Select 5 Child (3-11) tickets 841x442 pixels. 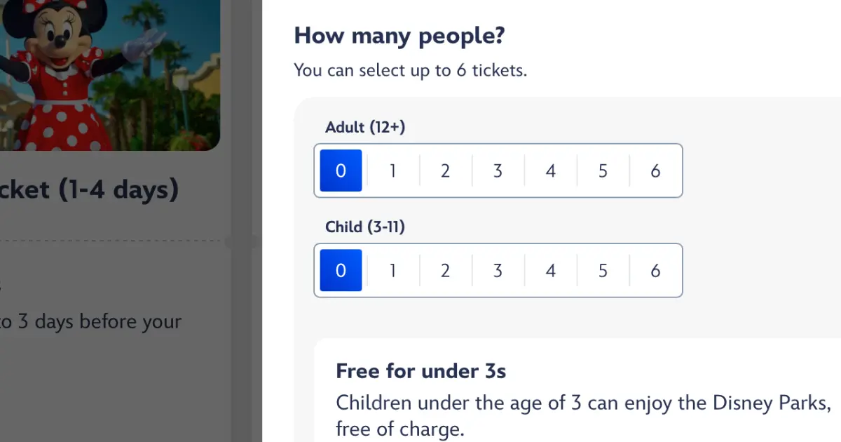(603, 270)
